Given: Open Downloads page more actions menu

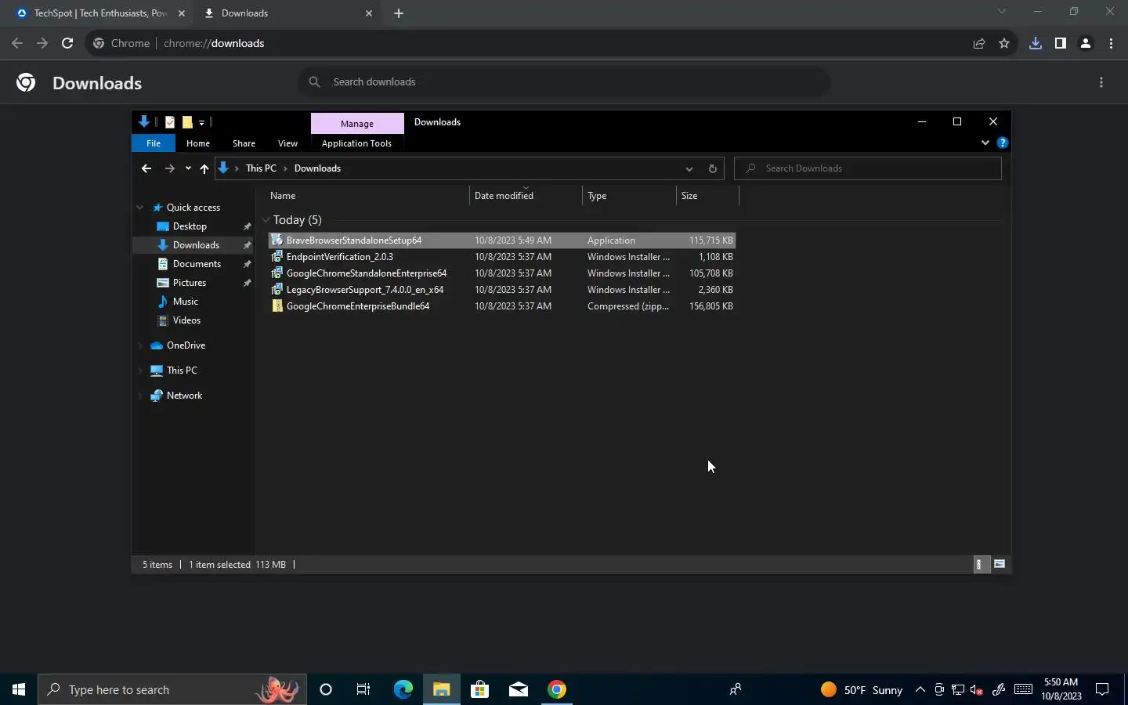Looking at the screenshot, I should tap(1101, 82).
